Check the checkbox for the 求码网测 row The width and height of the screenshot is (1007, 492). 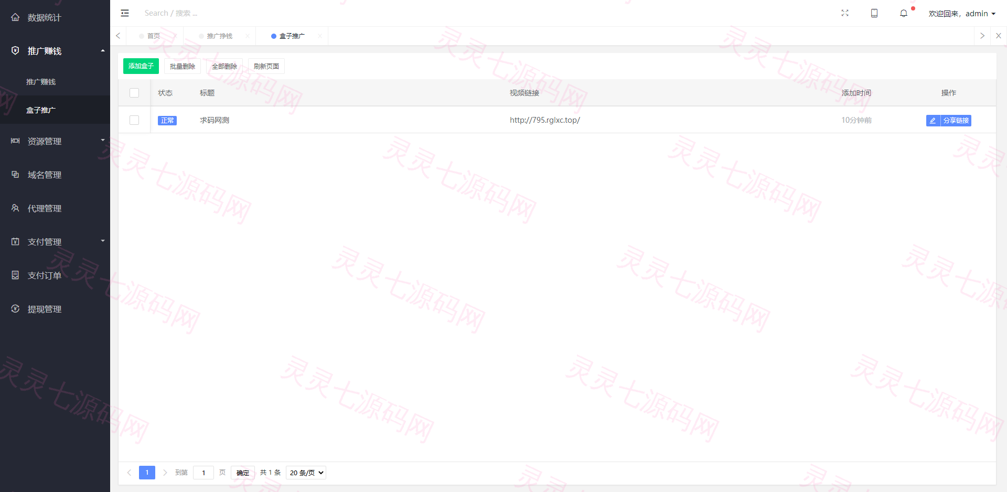tap(134, 120)
